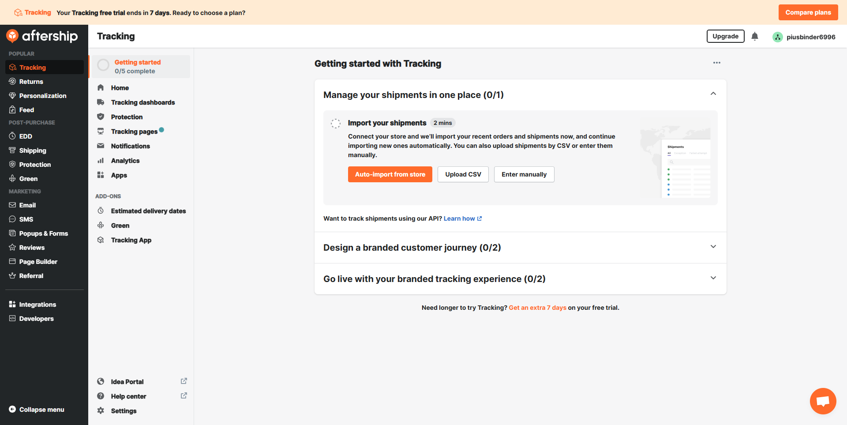The image size is (847, 425).
Task: Click the Idea Portal globe icon
Action: [101, 381]
